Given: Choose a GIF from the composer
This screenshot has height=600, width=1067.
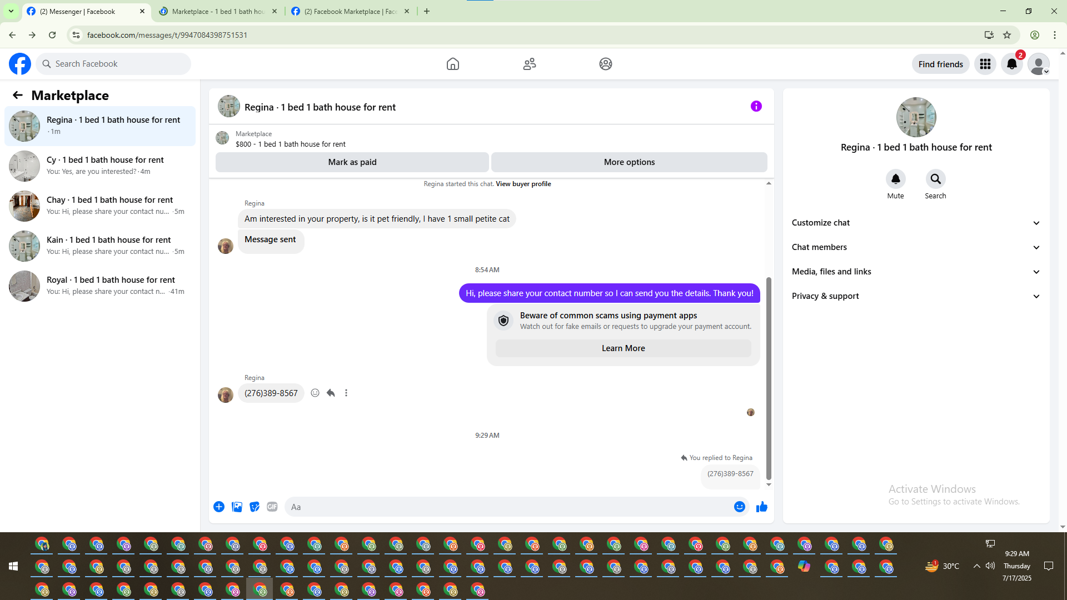Looking at the screenshot, I should [x=272, y=507].
